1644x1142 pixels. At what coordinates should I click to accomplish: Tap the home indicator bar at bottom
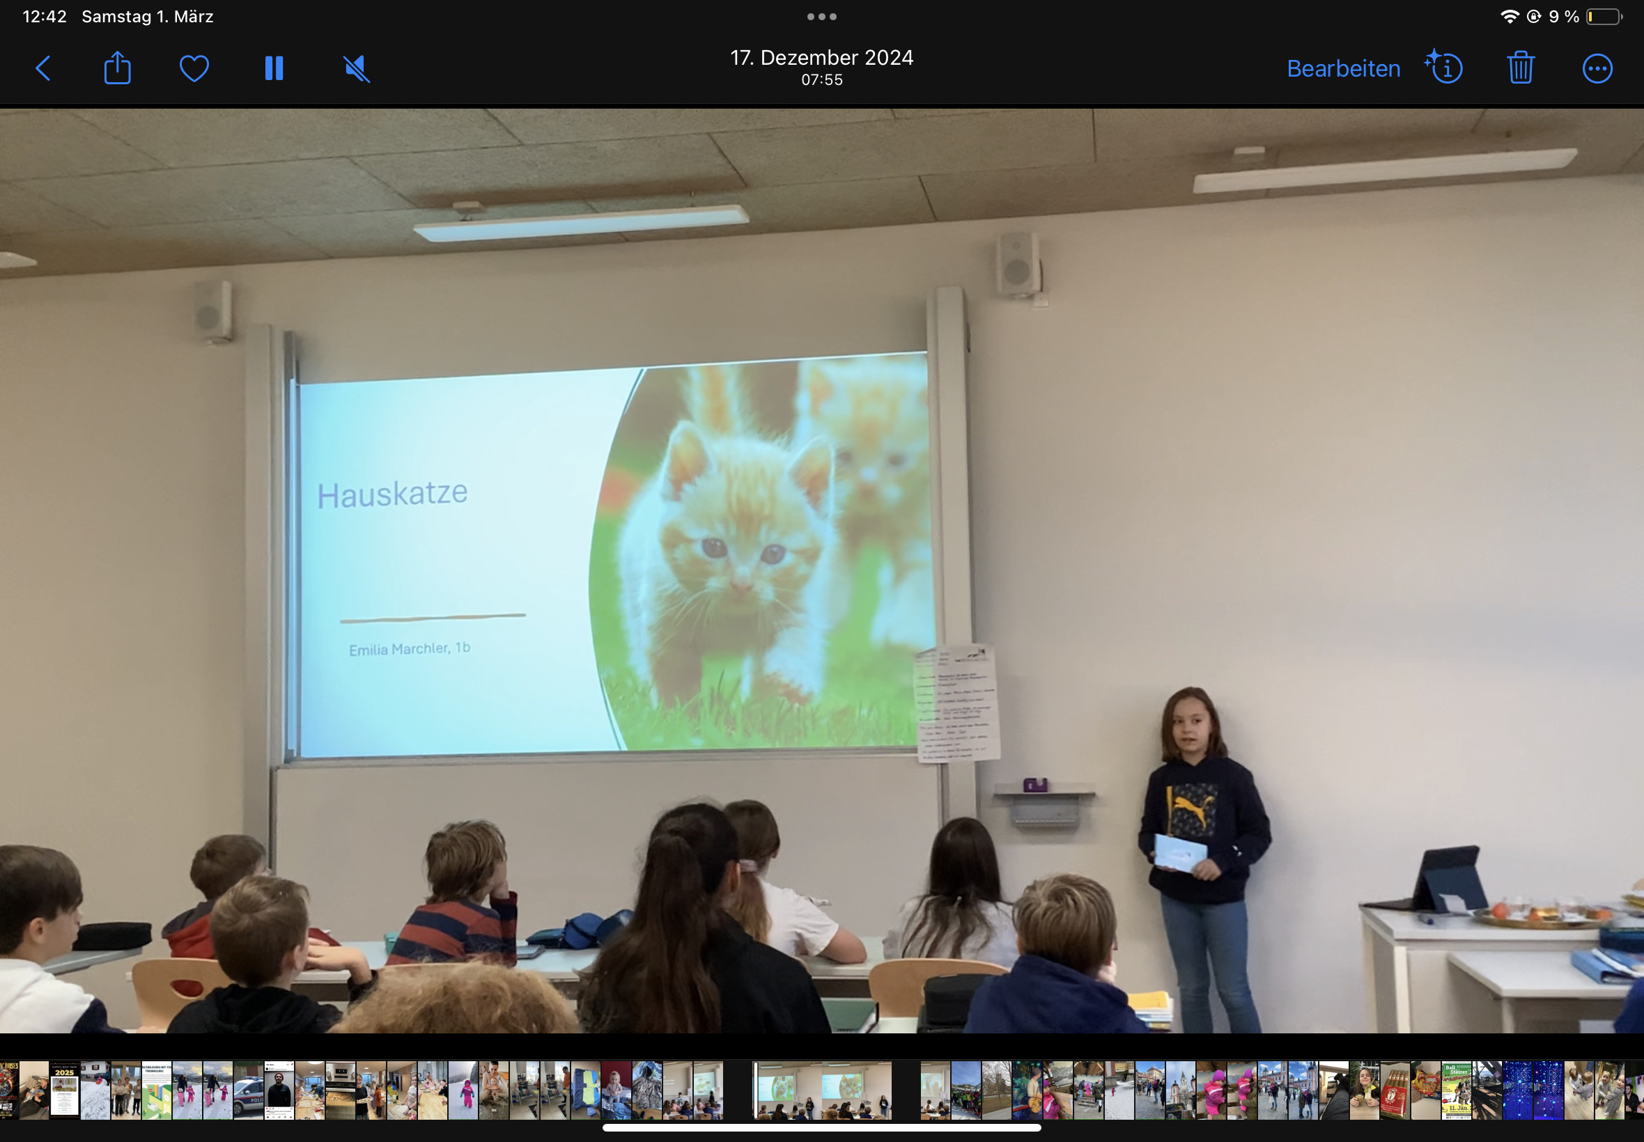(821, 1127)
